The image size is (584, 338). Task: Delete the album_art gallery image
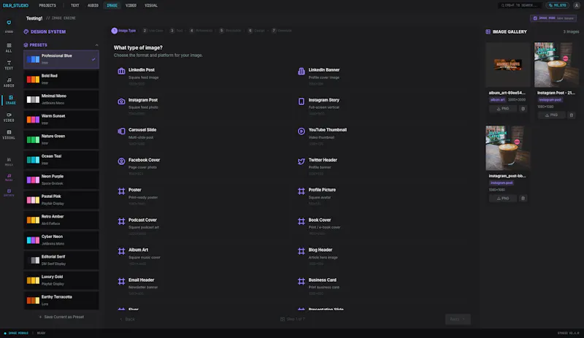pyautogui.click(x=523, y=109)
